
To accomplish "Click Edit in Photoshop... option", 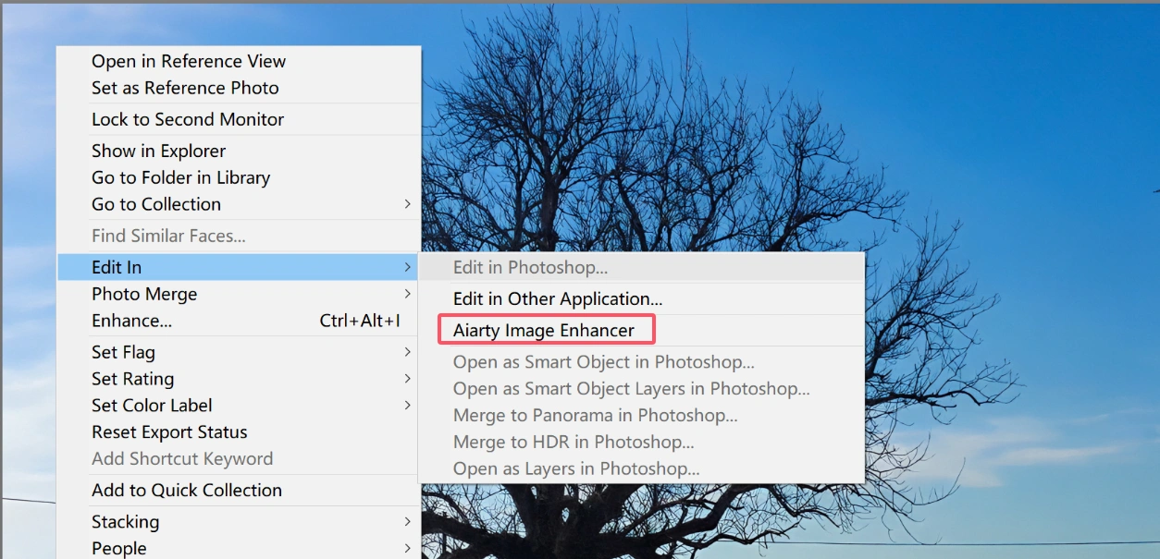I will click(x=641, y=268).
